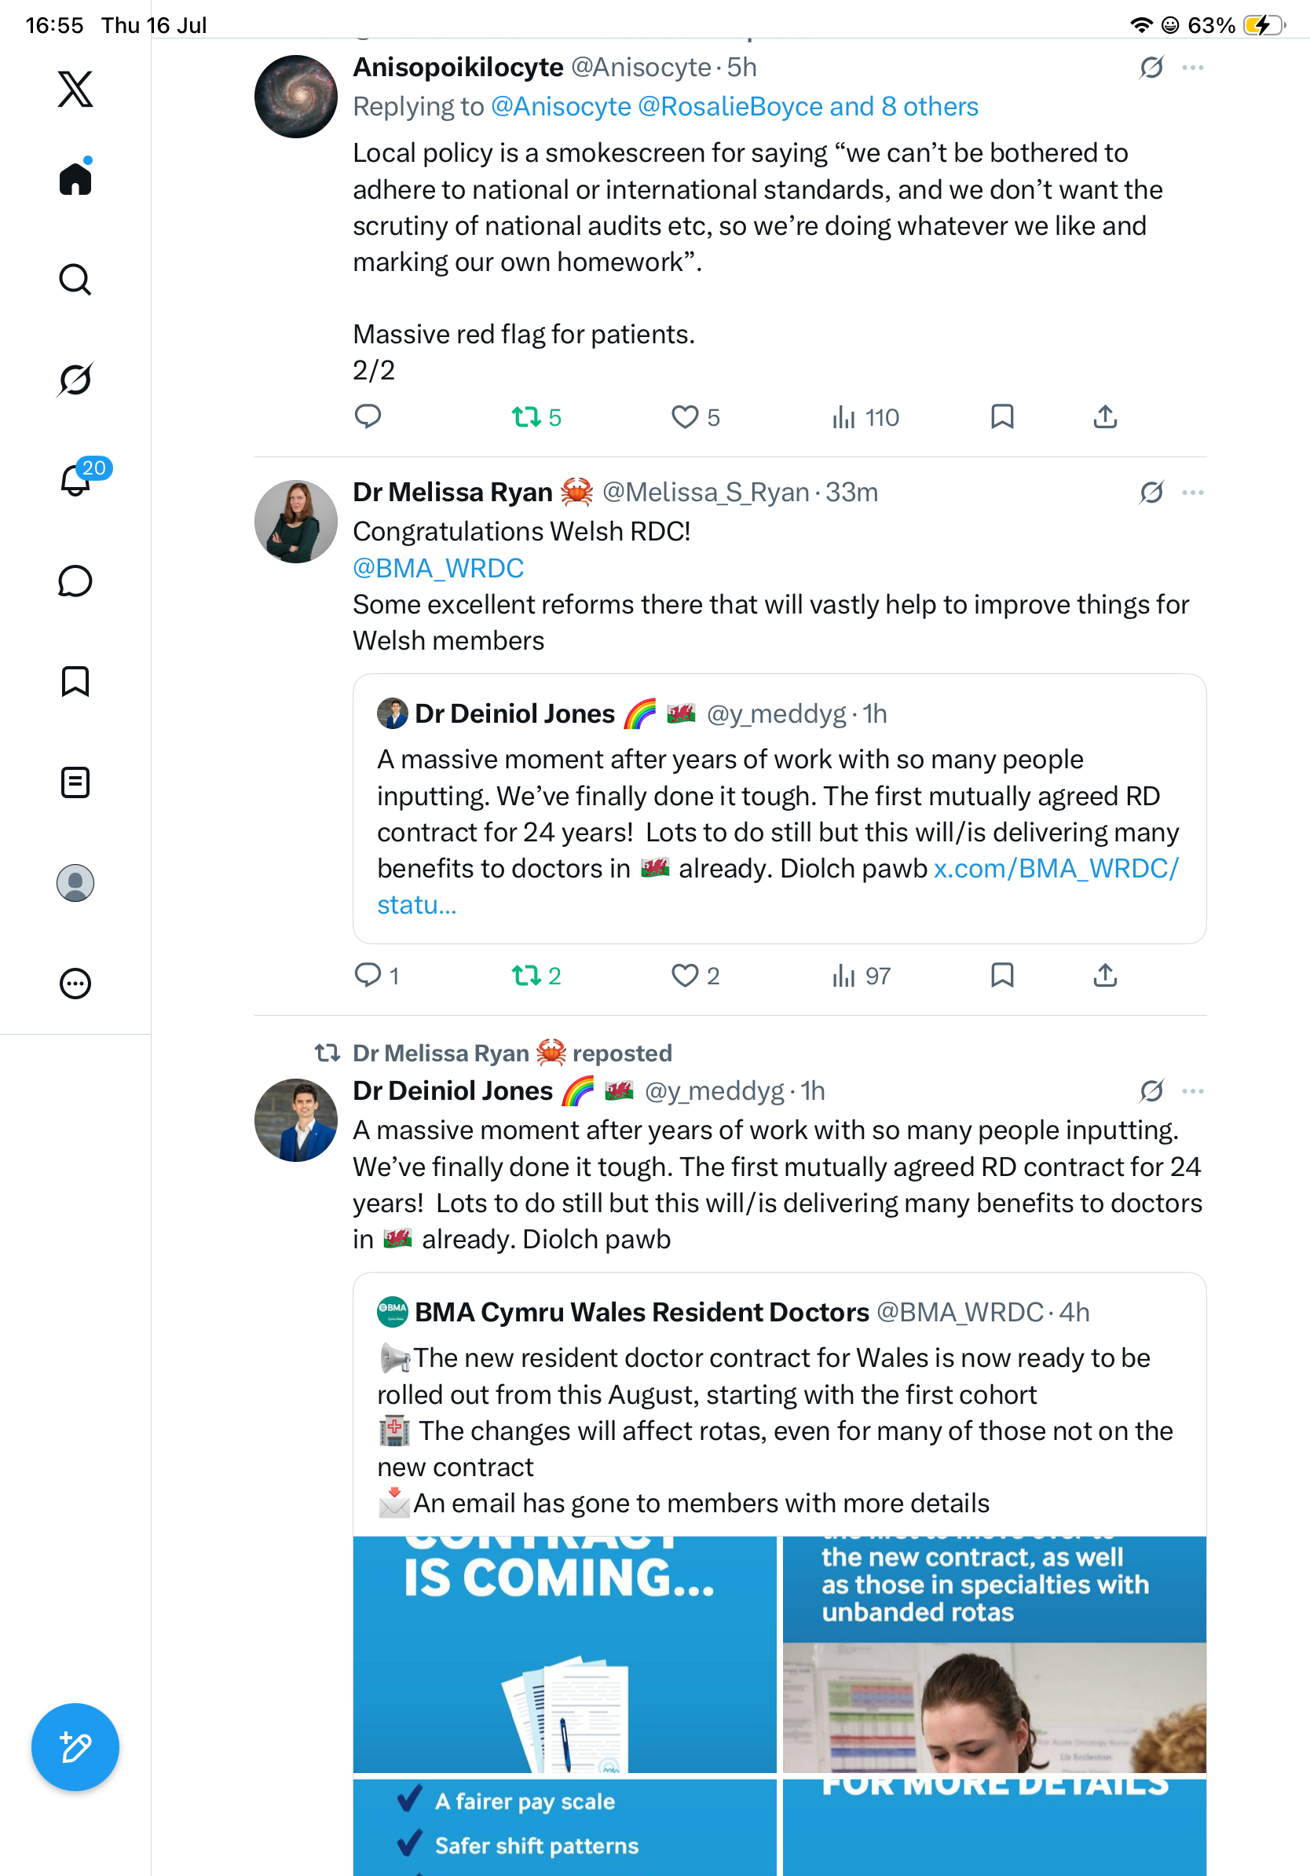
Task: Open Grok from the sidebar
Action: [x=75, y=379]
